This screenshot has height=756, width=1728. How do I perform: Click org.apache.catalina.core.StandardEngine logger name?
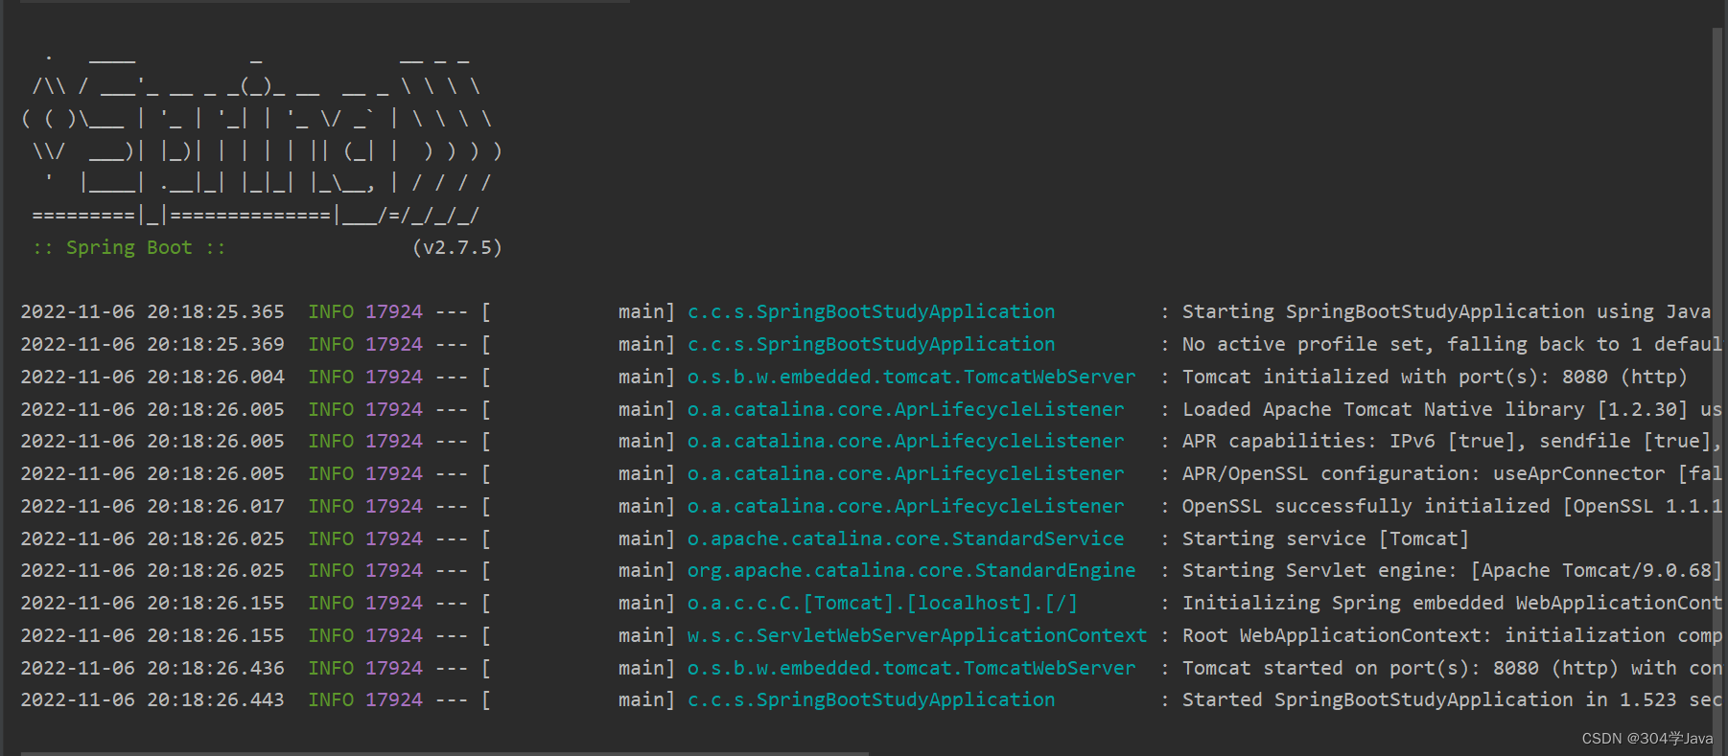pyautogui.click(x=911, y=570)
